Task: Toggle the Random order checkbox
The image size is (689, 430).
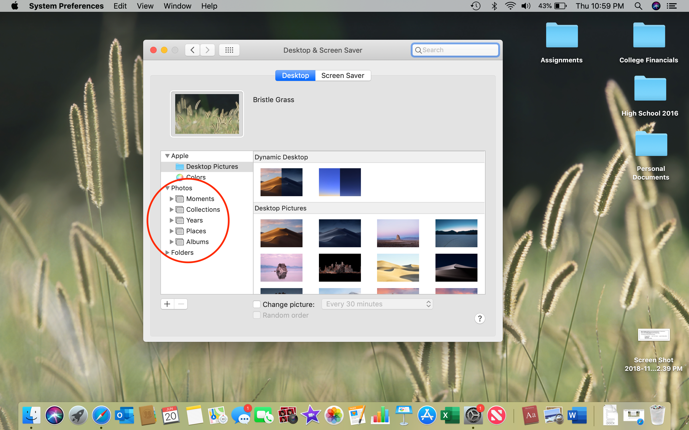Action: (256, 315)
